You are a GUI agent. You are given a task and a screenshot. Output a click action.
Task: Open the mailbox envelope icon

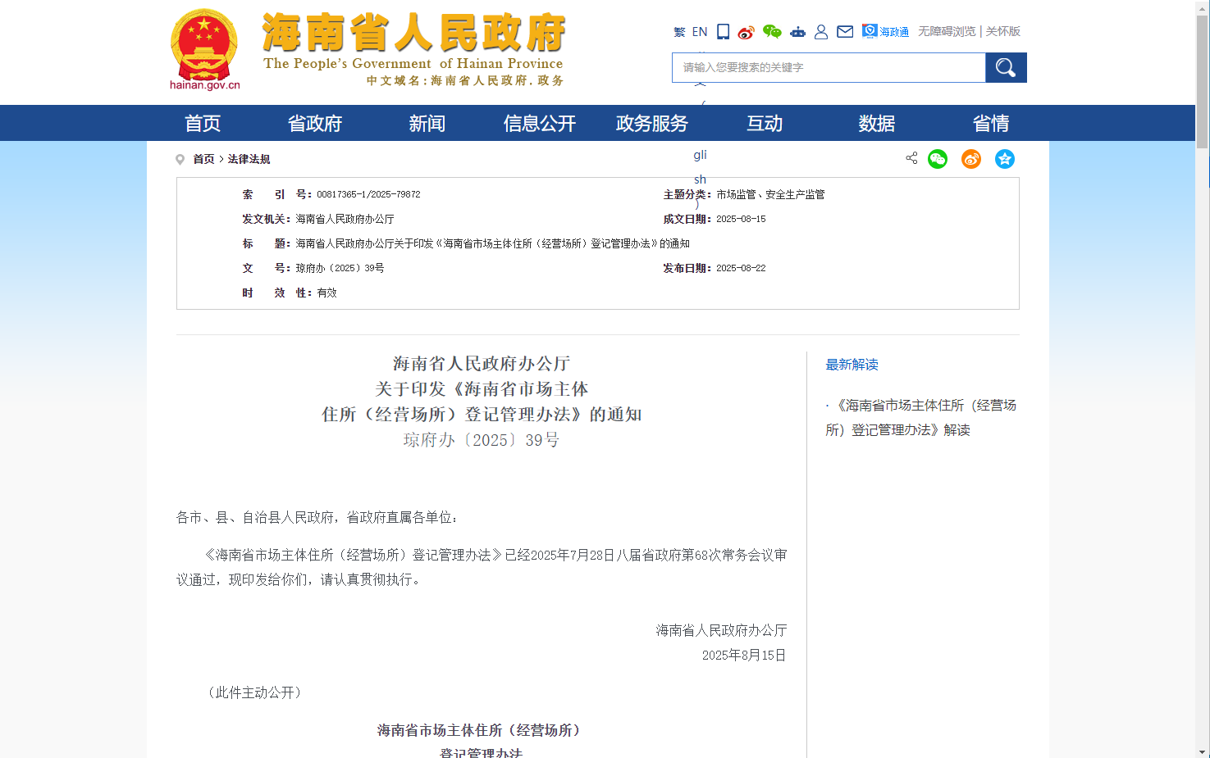click(x=845, y=32)
